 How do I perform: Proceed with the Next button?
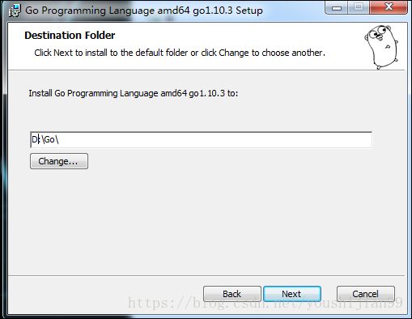[292, 294]
